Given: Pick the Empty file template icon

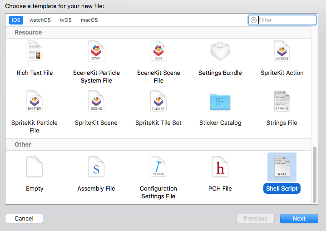Looking at the screenshot, I should (x=35, y=167).
